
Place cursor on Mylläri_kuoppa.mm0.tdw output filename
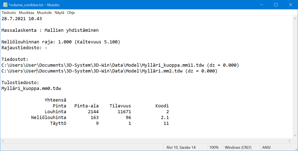coord(31,88)
